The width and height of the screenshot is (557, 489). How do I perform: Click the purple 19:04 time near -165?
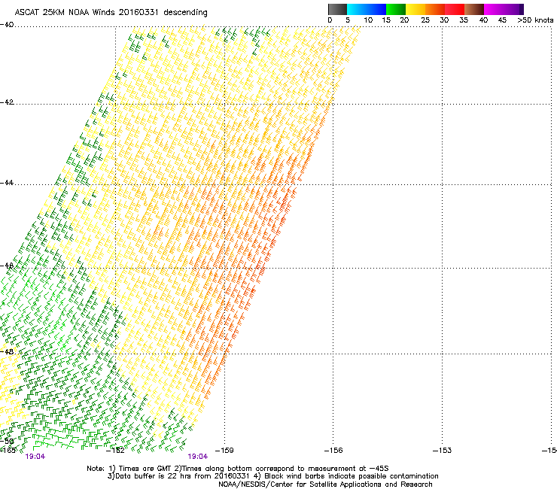click(35, 457)
